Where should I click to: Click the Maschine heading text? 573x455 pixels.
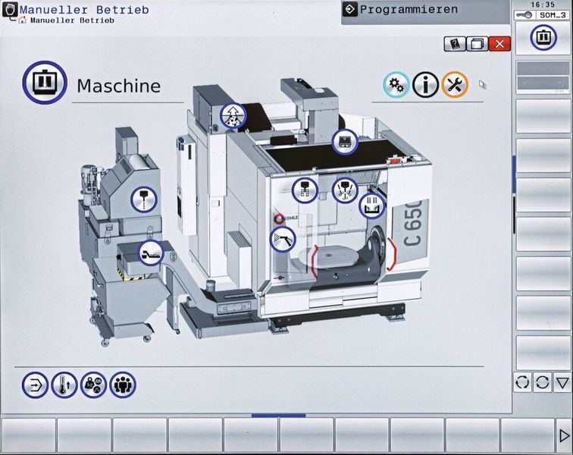(119, 86)
